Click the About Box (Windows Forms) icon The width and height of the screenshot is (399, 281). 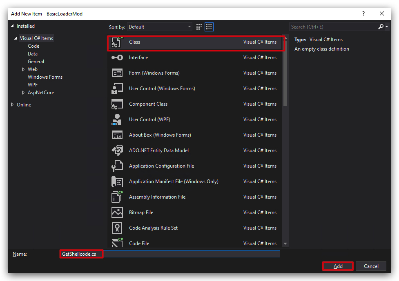pyautogui.click(x=117, y=135)
